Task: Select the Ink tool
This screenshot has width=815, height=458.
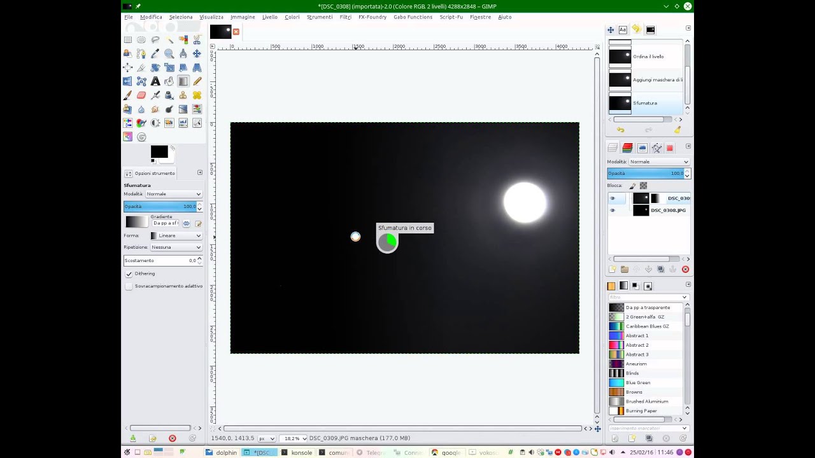Action: (x=169, y=95)
